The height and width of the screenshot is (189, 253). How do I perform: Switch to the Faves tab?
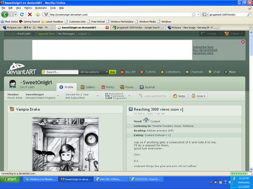(126, 87)
